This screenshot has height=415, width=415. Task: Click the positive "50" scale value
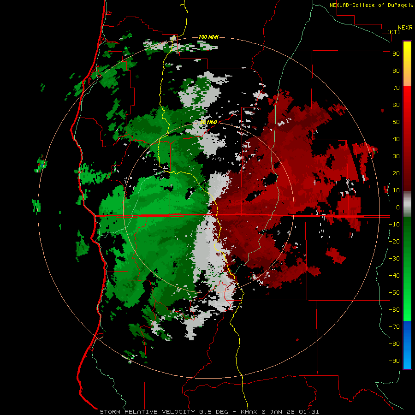(x=396, y=122)
